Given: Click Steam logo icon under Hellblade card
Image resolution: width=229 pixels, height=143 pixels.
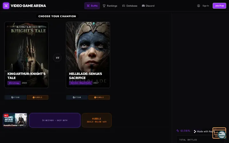Looking at the screenshot, I should pos(74,97).
